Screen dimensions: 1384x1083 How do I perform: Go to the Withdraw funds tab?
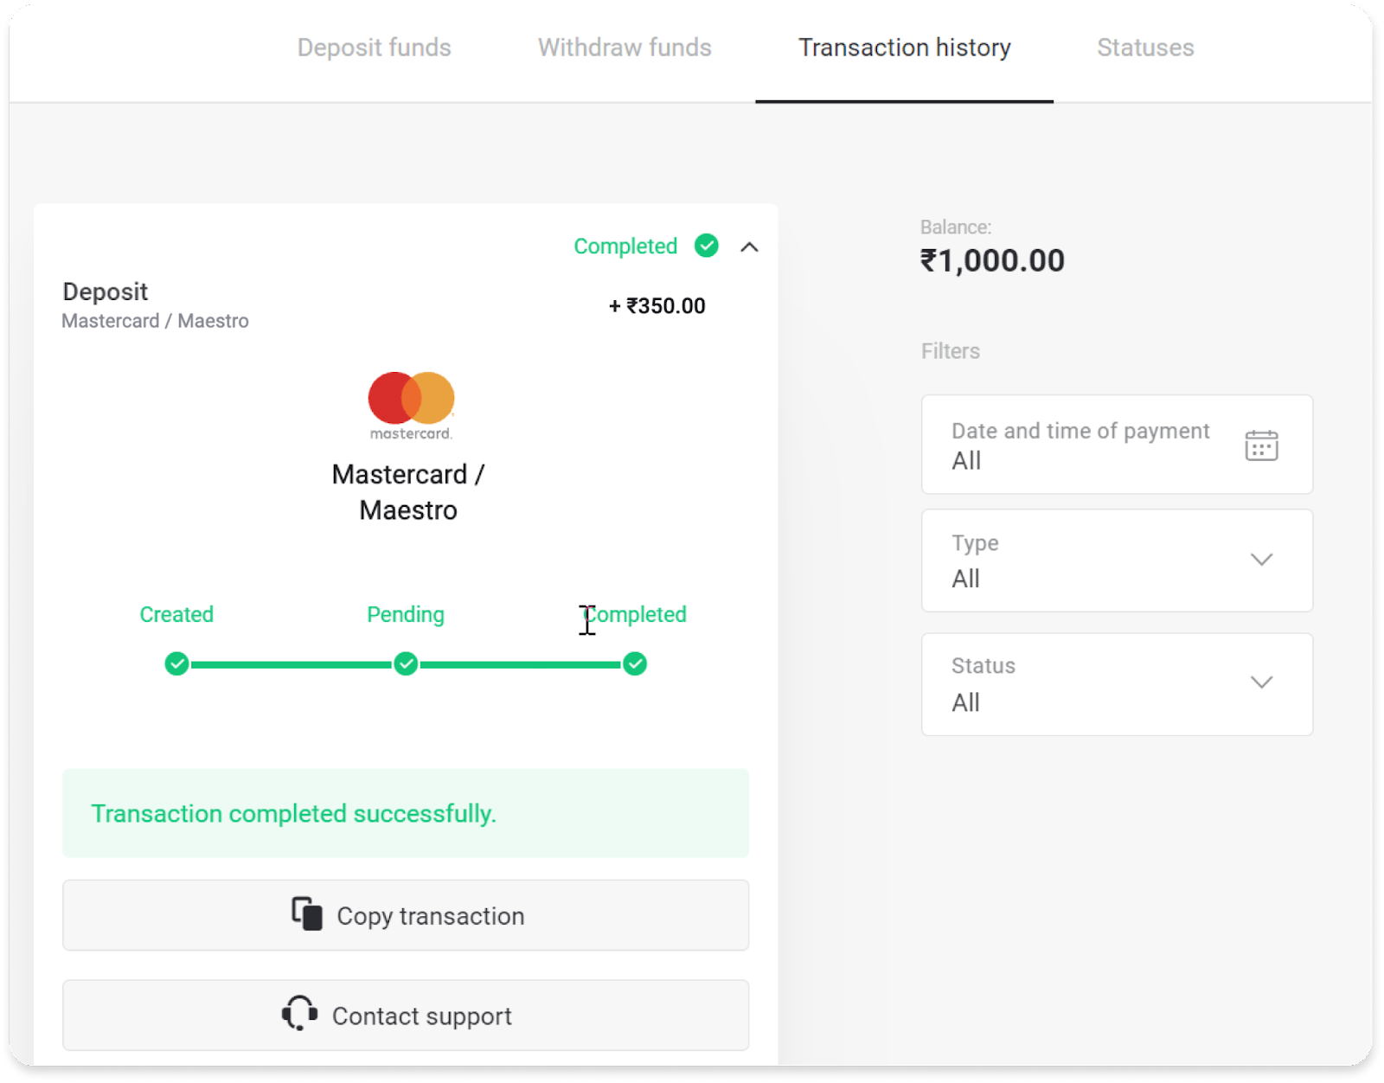click(x=625, y=48)
